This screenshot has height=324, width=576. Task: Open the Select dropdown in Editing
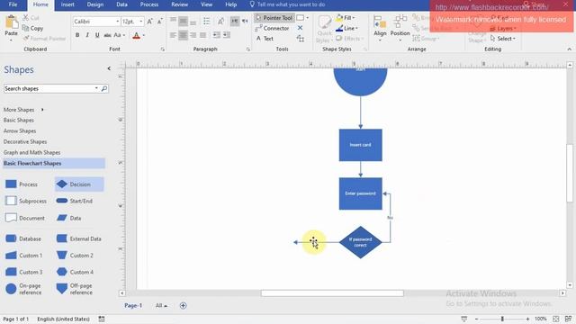[x=503, y=38]
